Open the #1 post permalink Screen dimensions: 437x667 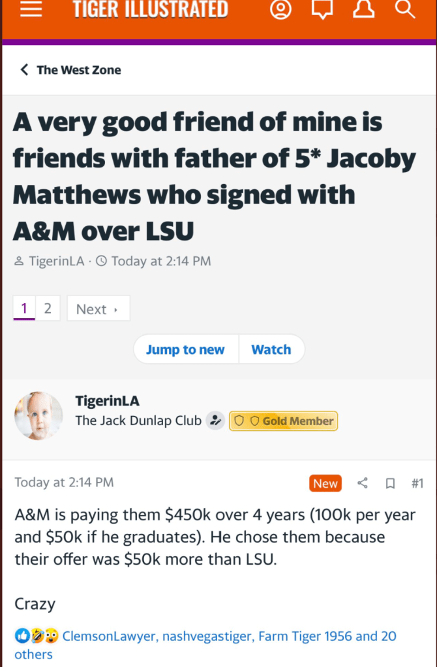pyautogui.click(x=417, y=483)
